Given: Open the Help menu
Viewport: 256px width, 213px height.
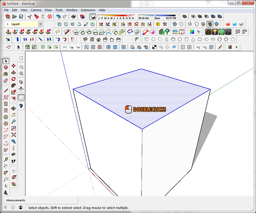Looking at the screenshot, I should pos(102,10).
